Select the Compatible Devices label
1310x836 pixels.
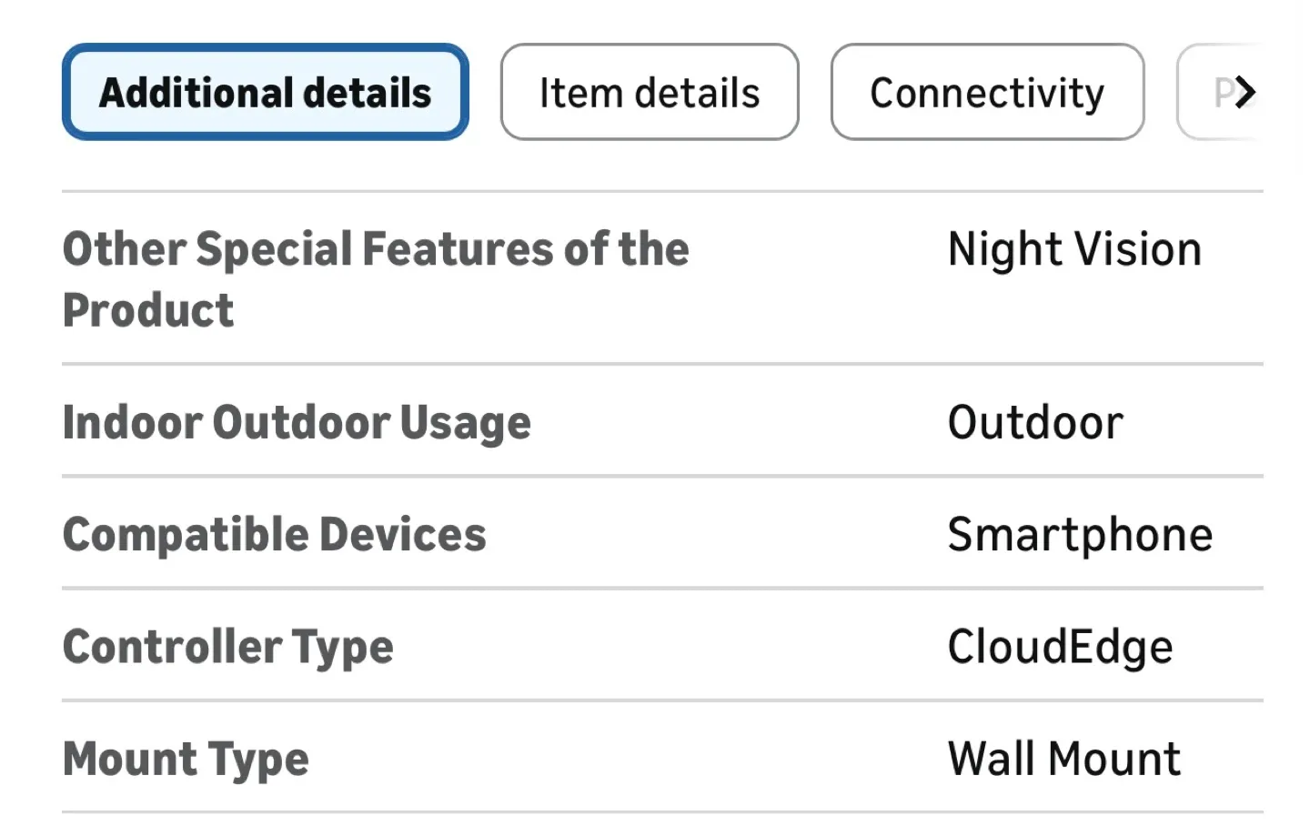coord(274,535)
